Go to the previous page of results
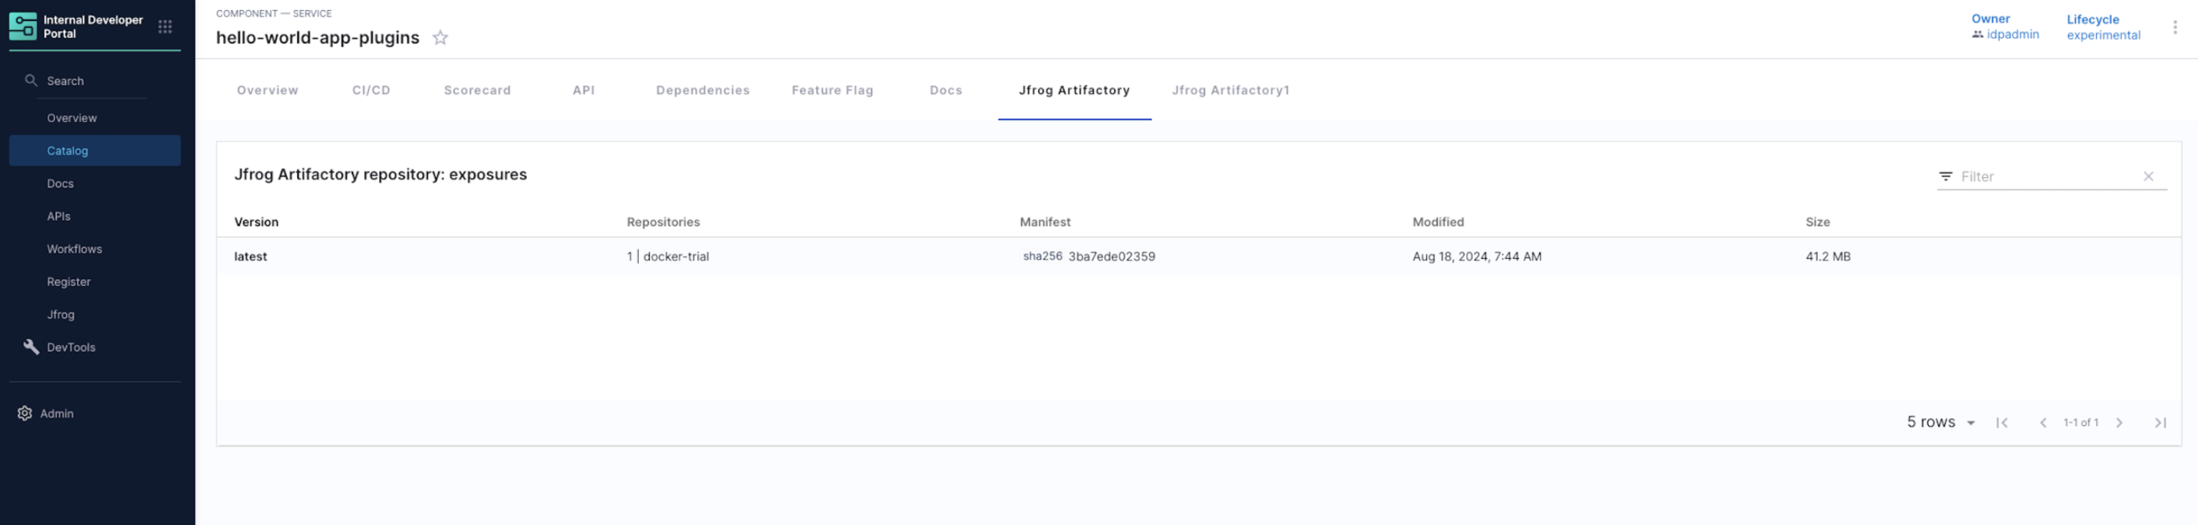Viewport: 2198px width, 525px height. (2043, 422)
